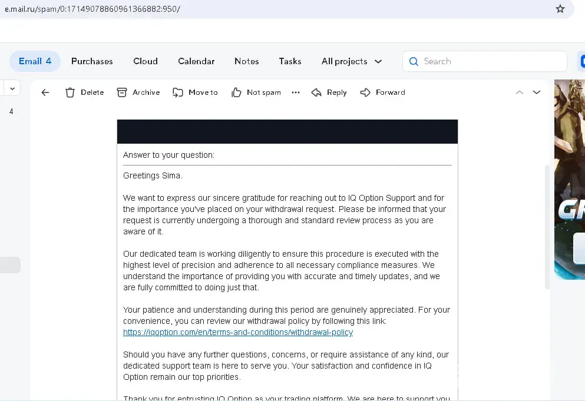Forward this email
Viewport: 585px width, 401px height.
[382, 92]
